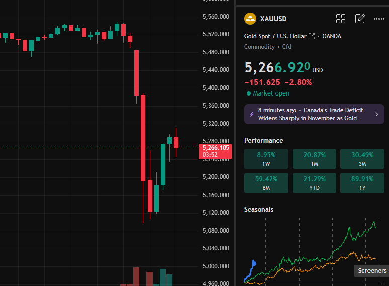Screen dimensions: 389x286
Task: Click the 5,266.920 last price value
Action: [277, 67]
